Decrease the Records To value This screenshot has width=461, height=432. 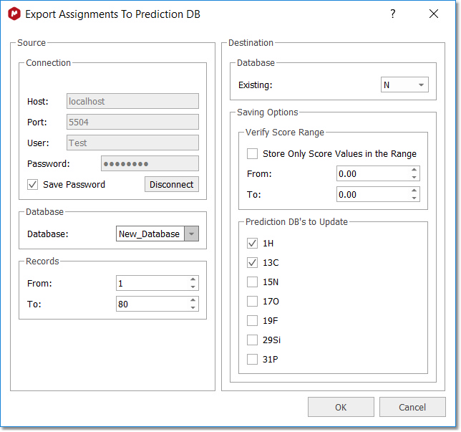coord(193,307)
